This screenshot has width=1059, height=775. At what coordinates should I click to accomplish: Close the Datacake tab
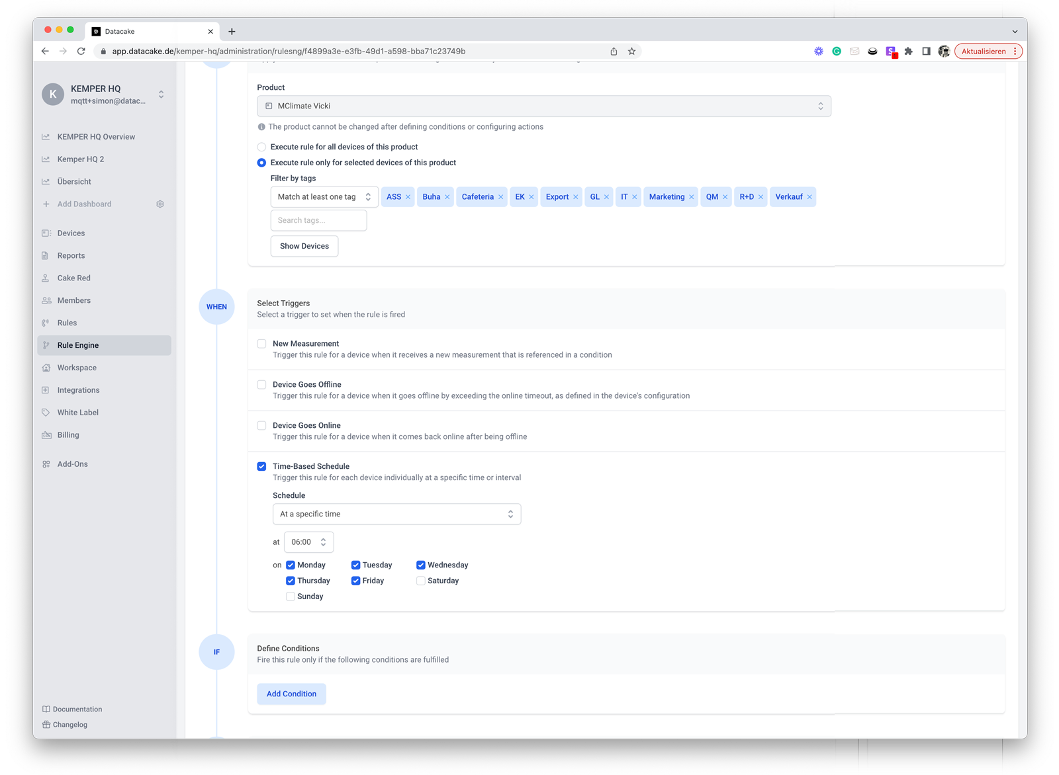[210, 31]
